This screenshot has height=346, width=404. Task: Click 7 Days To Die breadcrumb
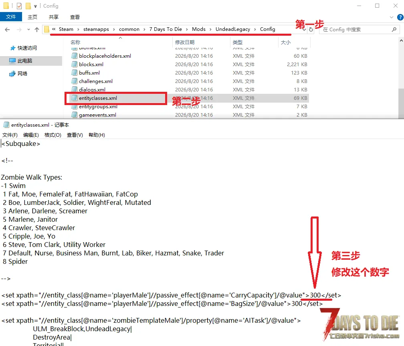click(166, 29)
